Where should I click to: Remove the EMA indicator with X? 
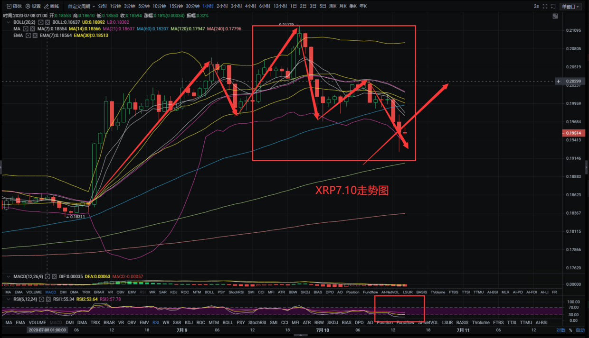click(35, 36)
